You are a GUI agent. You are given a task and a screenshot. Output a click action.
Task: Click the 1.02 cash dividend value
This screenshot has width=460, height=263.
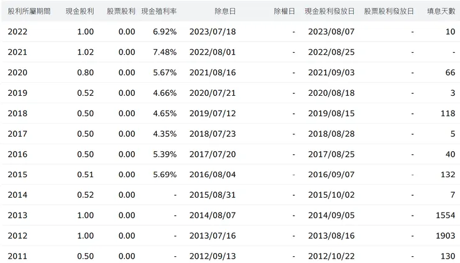tap(86, 52)
